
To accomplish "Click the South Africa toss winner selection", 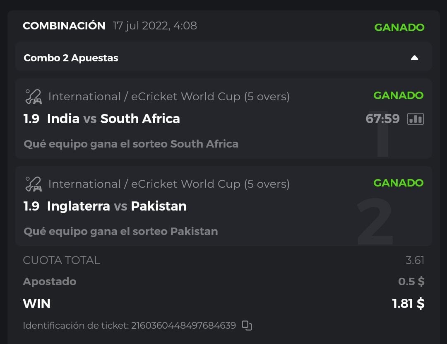I will (131, 144).
